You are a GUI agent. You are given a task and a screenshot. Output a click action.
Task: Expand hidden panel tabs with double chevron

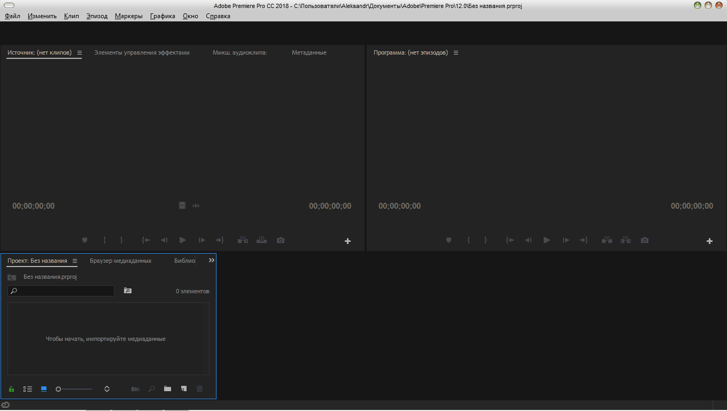point(211,260)
